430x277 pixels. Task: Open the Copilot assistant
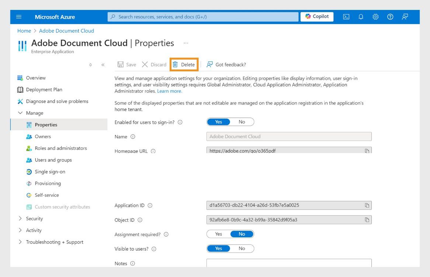(316, 17)
